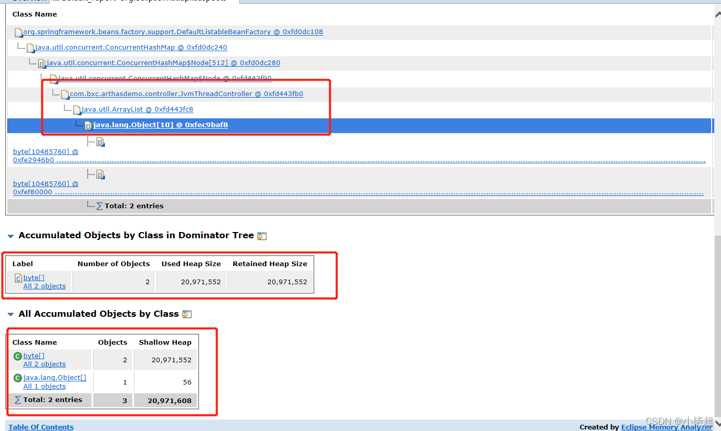Screen dimensions: 721x431
Task: Click Class Name tree column header
Action: (x=35, y=14)
